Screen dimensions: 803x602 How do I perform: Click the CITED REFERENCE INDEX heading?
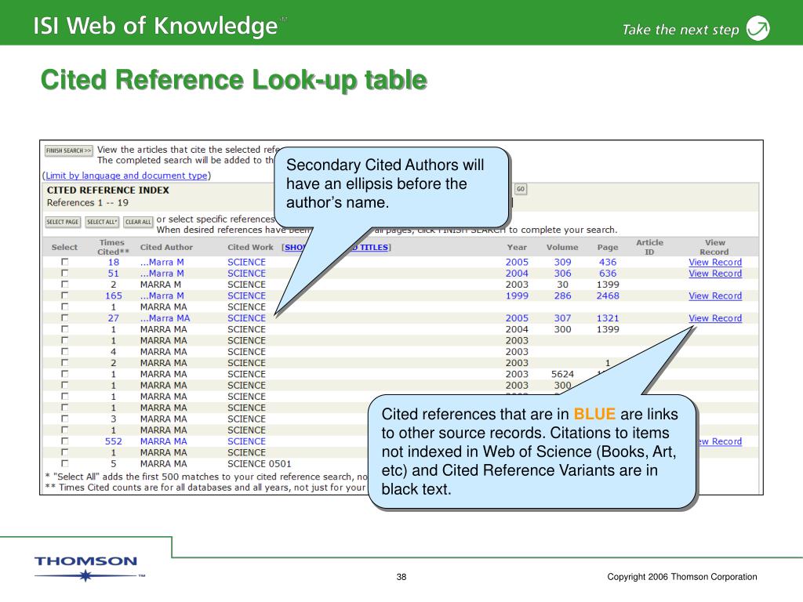coord(108,190)
